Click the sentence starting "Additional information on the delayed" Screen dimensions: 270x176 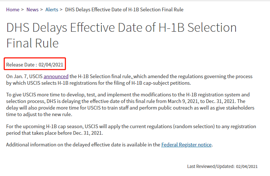point(110,145)
